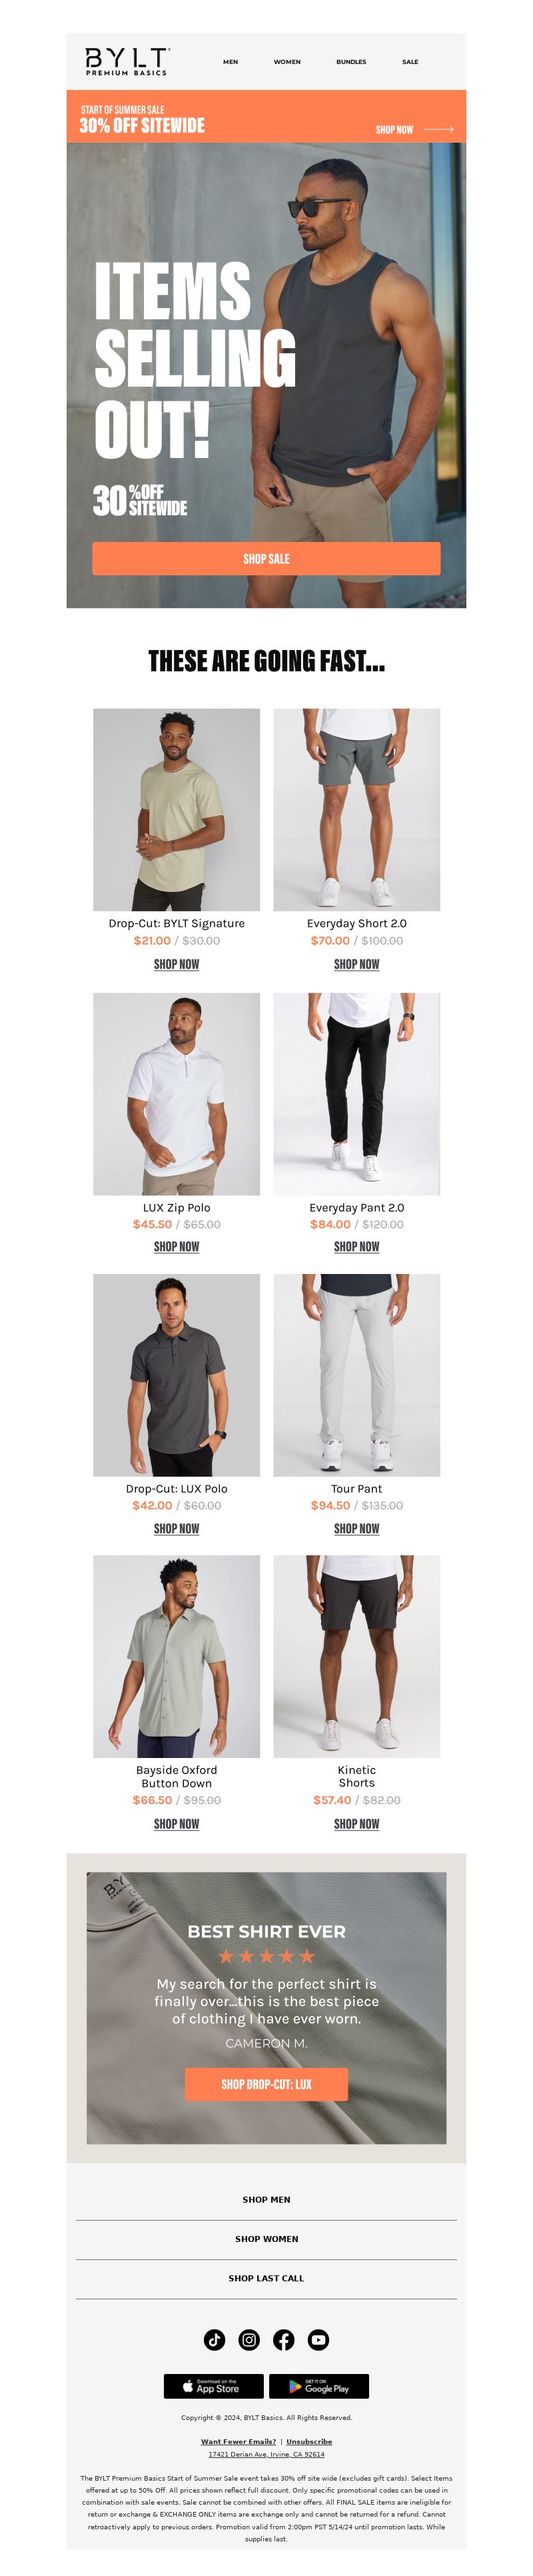Open the Google Play badge
533x2576 pixels.
(x=319, y=2386)
